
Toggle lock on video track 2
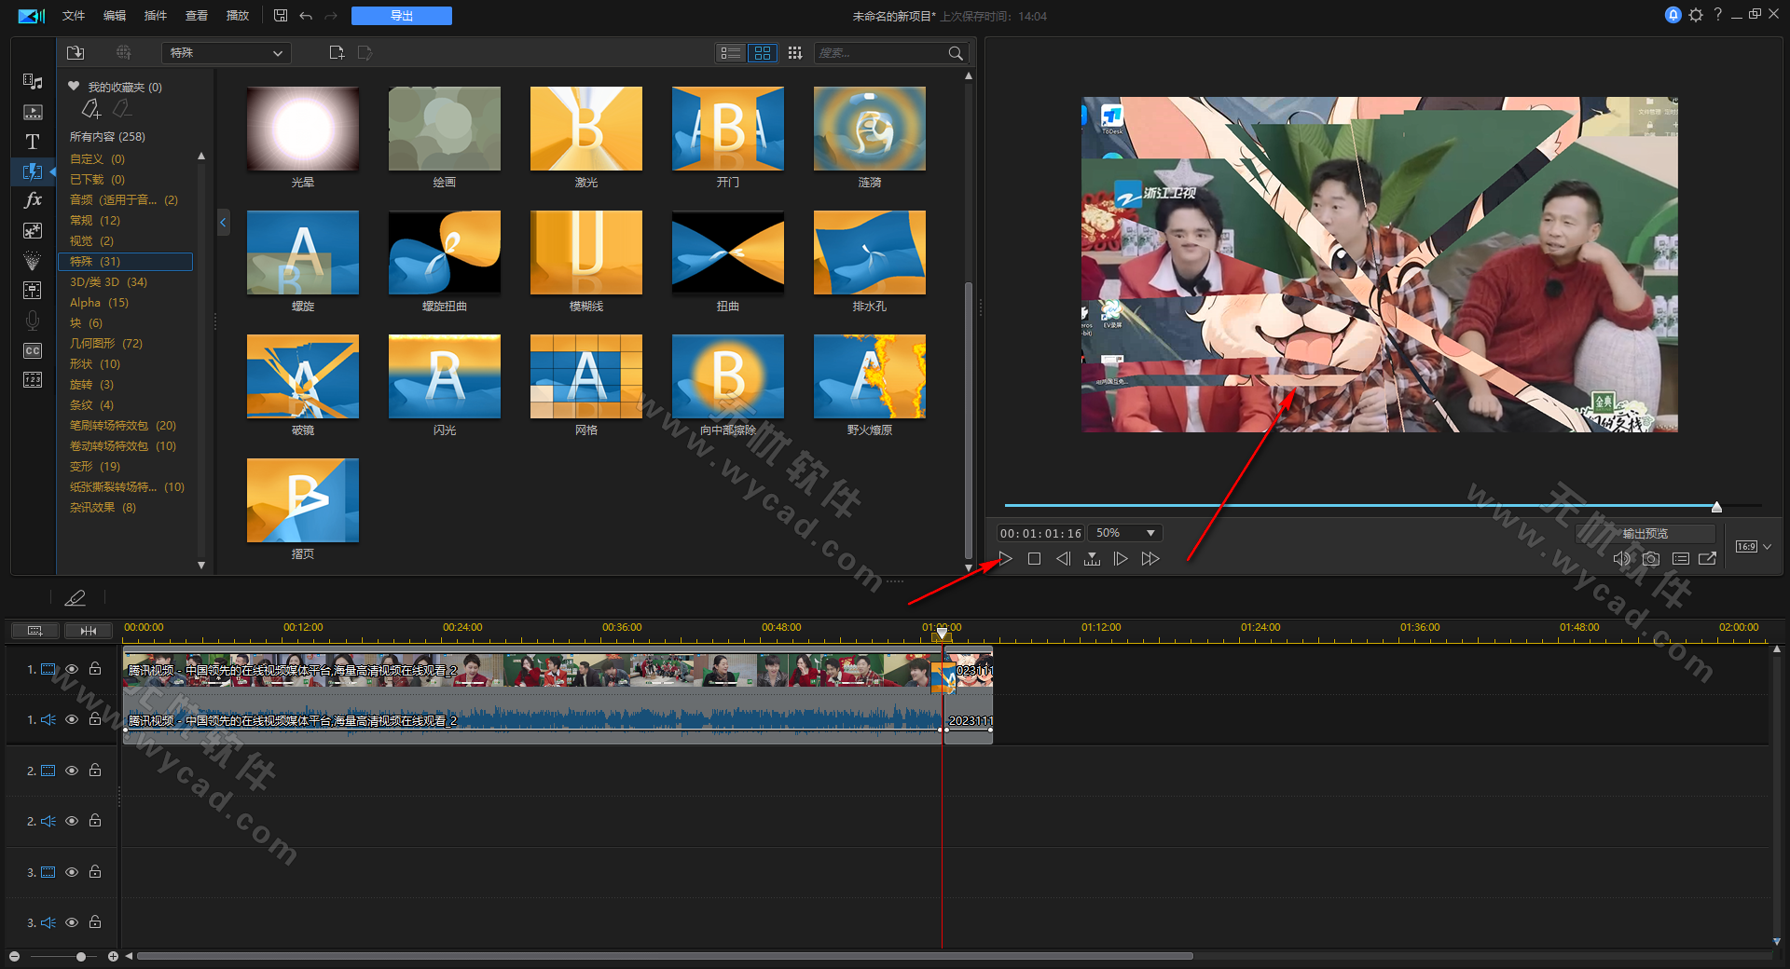[95, 771]
